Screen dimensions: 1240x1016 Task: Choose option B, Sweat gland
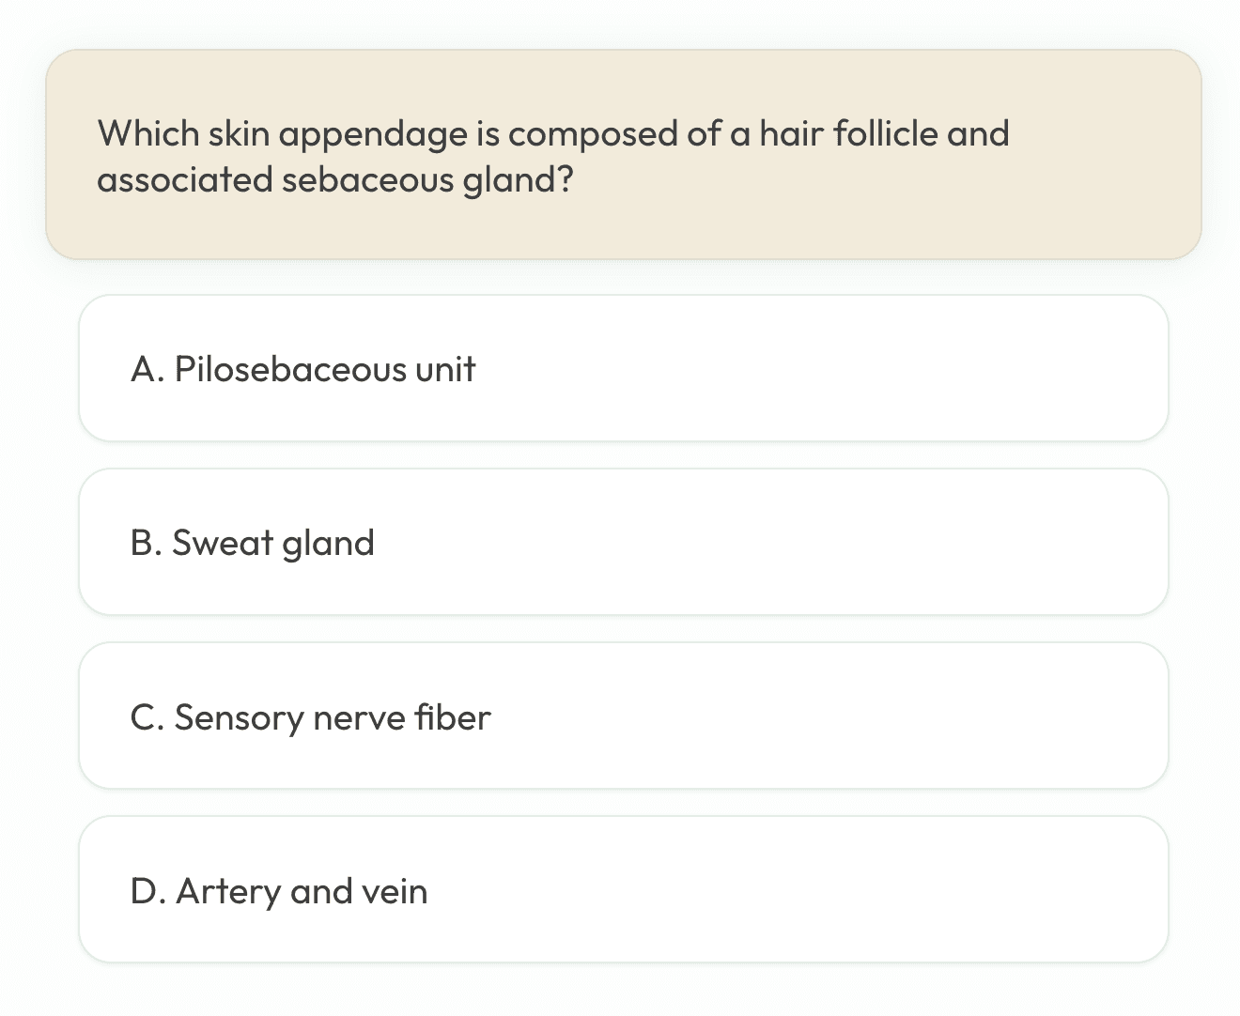click(x=623, y=542)
